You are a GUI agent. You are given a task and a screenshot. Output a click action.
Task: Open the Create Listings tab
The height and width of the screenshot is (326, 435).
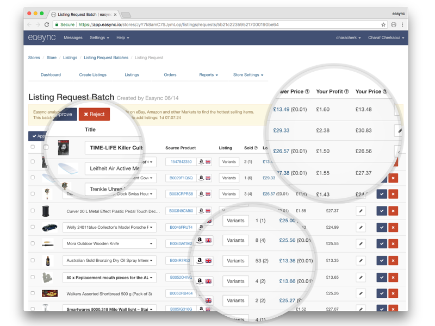pos(92,75)
